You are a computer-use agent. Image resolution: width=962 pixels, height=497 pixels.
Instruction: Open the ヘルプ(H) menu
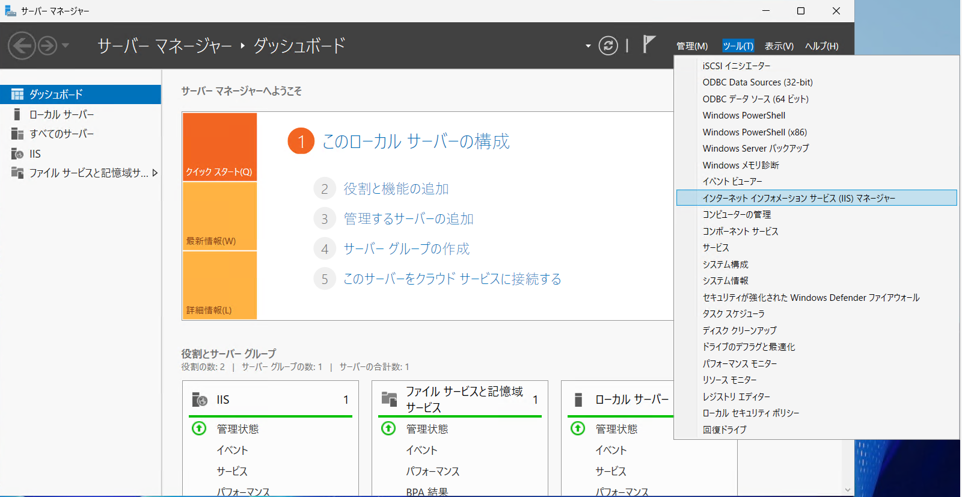[x=821, y=46]
